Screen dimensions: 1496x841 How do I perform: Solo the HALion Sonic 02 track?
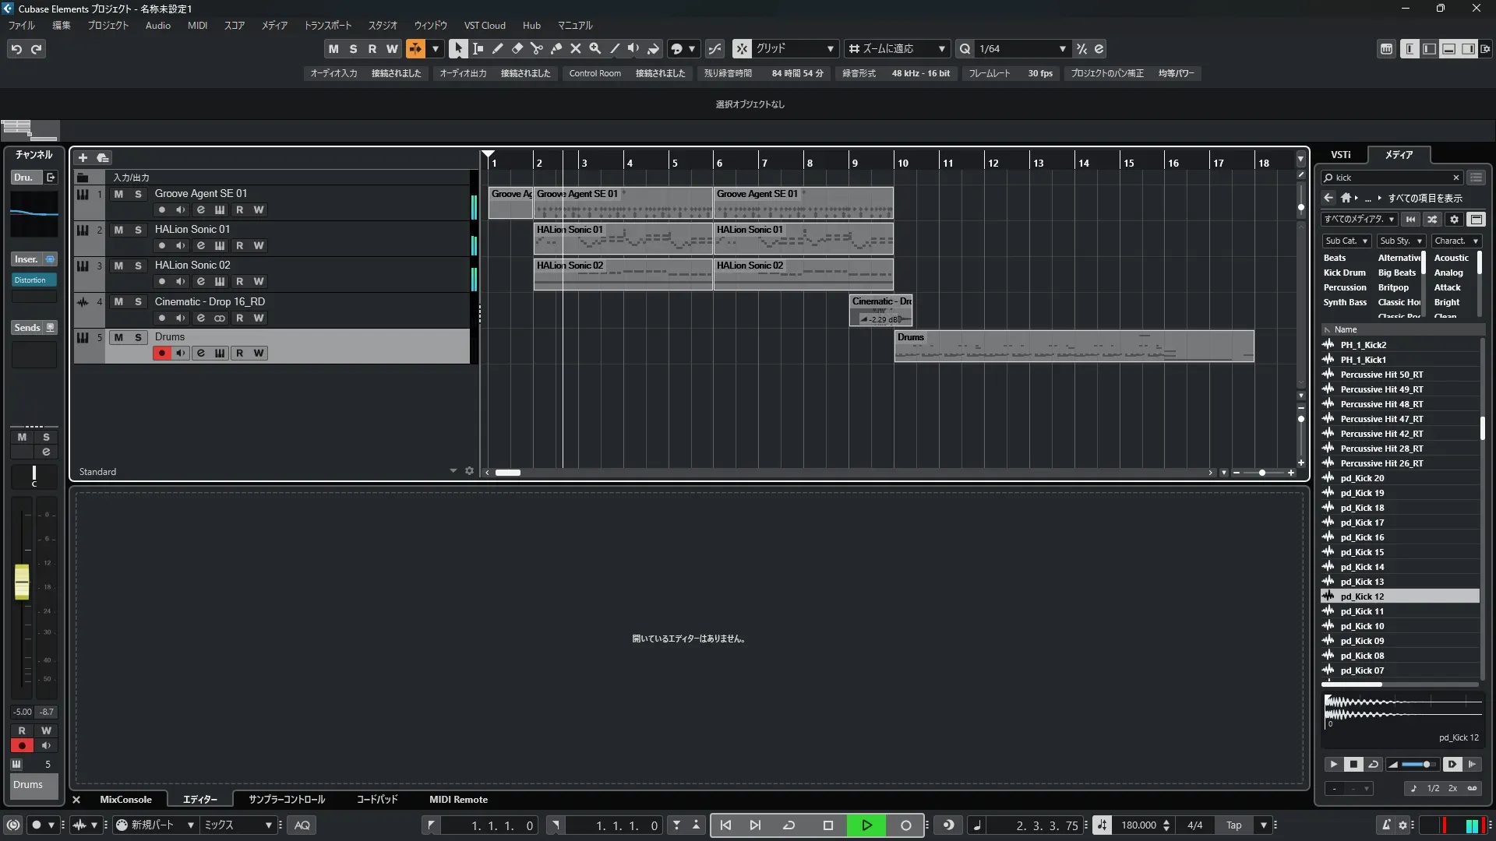coord(138,266)
